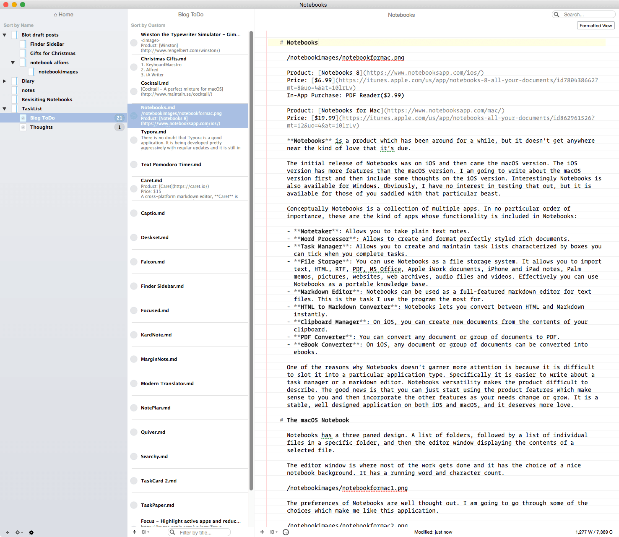Screen dimensions: 619x537
Task: Check off Cocktail.md task
Action: coord(134,91)
